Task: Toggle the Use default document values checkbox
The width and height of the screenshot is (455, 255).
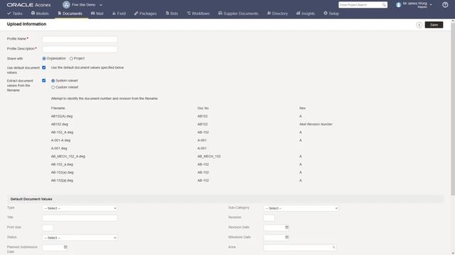Action: click(x=44, y=68)
